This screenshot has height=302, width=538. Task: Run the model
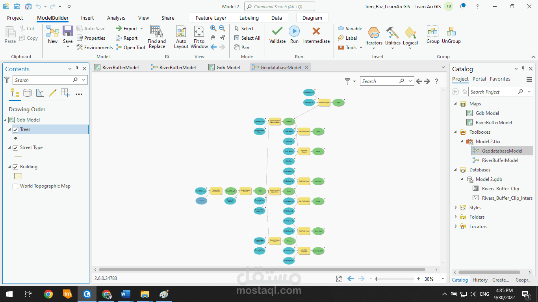[x=294, y=35]
